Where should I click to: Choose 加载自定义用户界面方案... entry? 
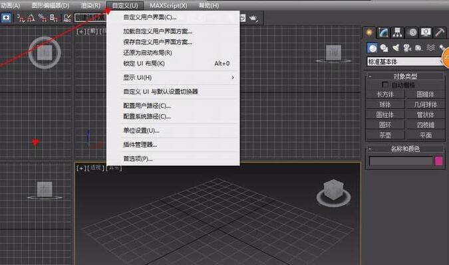pos(173,31)
